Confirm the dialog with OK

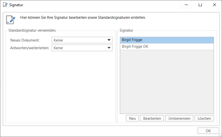click(x=208, y=131)
